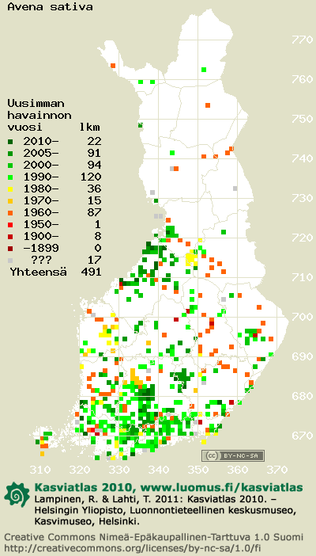The width and height of the screenshot is (316, 556).
Task: Click the 2005- green legend swatch
Action: pos(10,154)
